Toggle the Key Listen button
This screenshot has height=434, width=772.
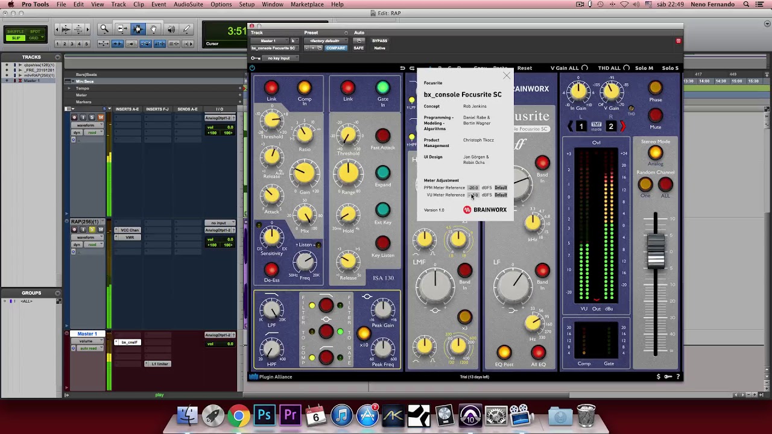point(382,243)
